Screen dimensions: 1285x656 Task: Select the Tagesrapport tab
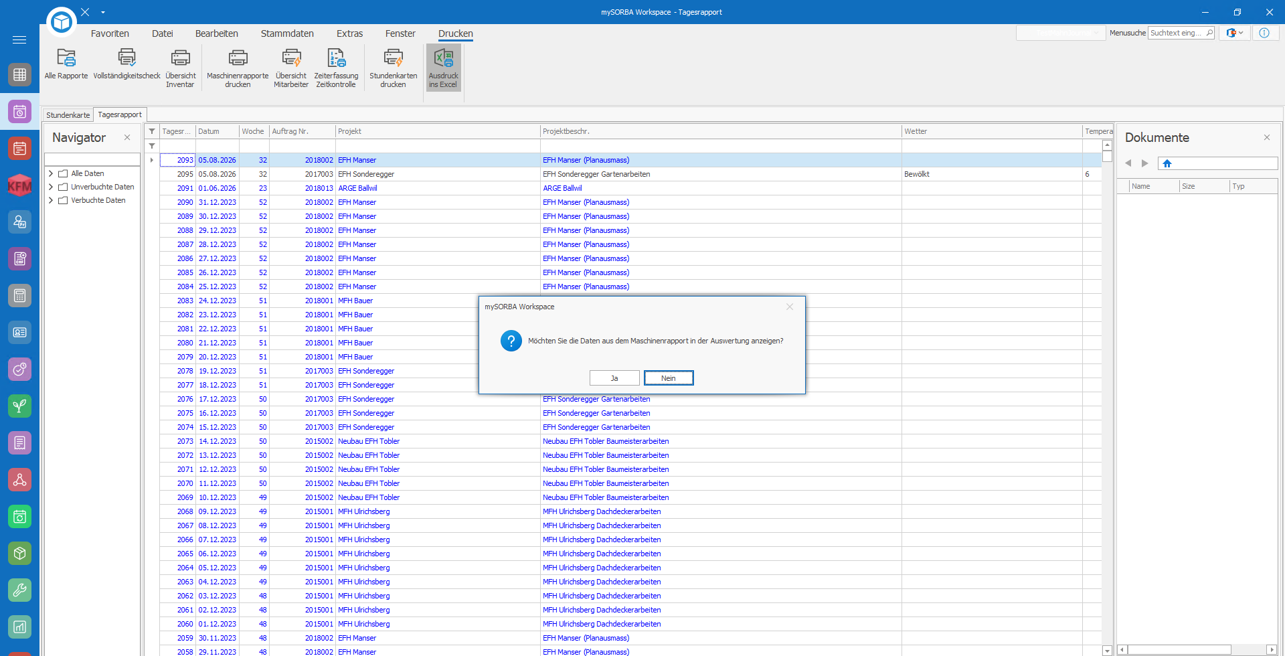coord(120,114)
